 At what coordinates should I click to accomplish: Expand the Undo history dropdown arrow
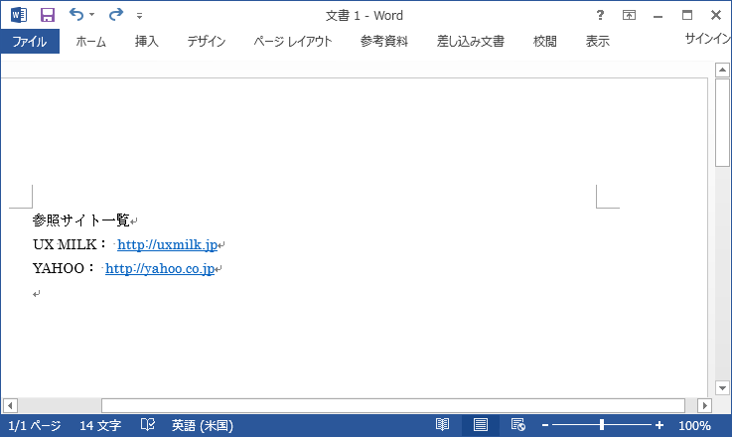[x=92, y=15]
